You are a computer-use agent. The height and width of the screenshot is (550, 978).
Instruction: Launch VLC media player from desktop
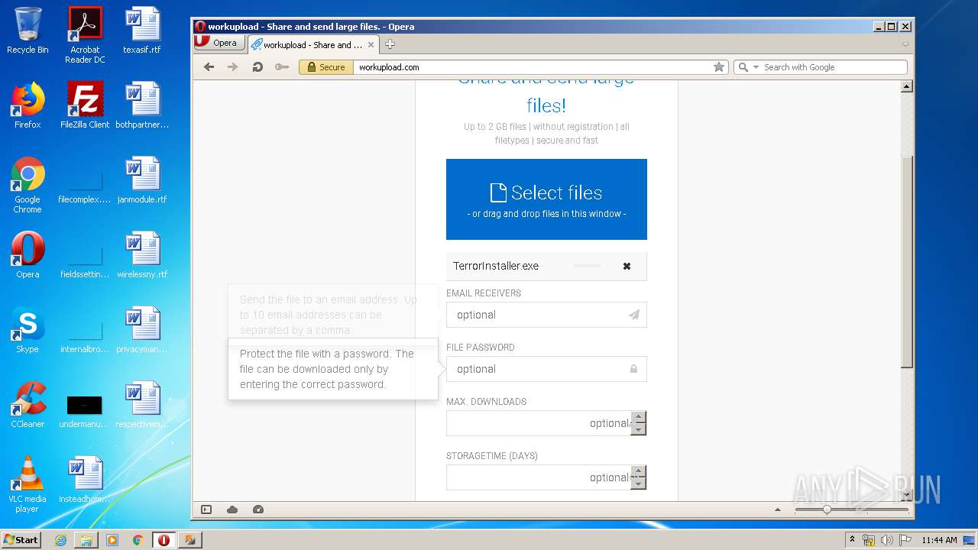tap(28, 484)
